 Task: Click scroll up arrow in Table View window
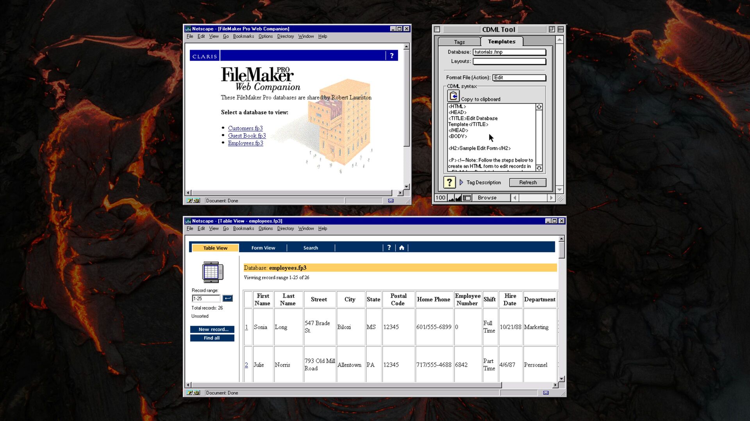click(562, 239)
